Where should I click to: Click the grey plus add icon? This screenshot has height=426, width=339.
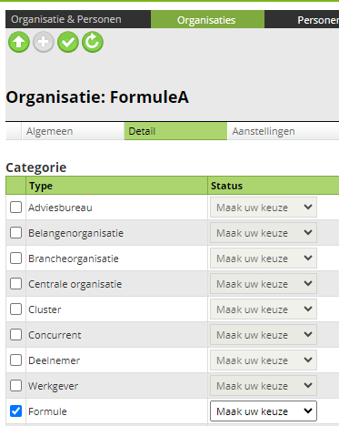(44, 42)
